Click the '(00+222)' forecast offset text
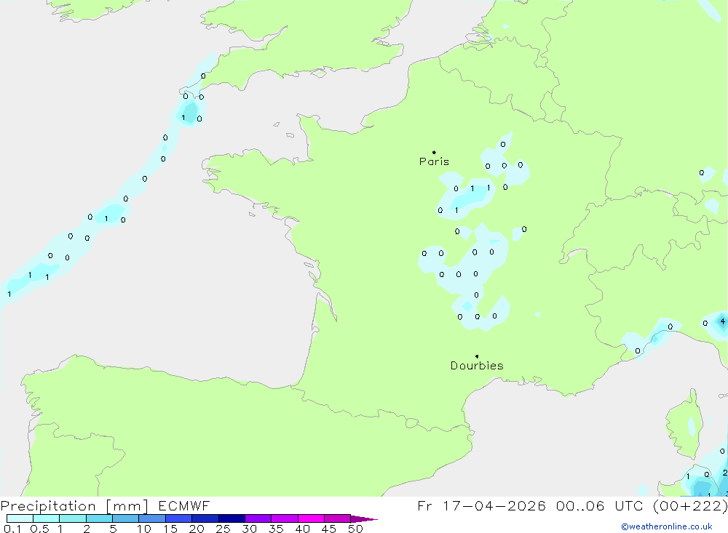728x533 pixels. click(690, 505)
